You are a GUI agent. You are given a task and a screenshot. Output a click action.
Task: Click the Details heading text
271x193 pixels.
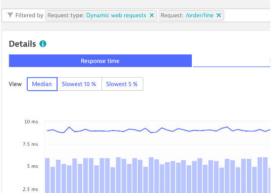[x=23, y=44]
